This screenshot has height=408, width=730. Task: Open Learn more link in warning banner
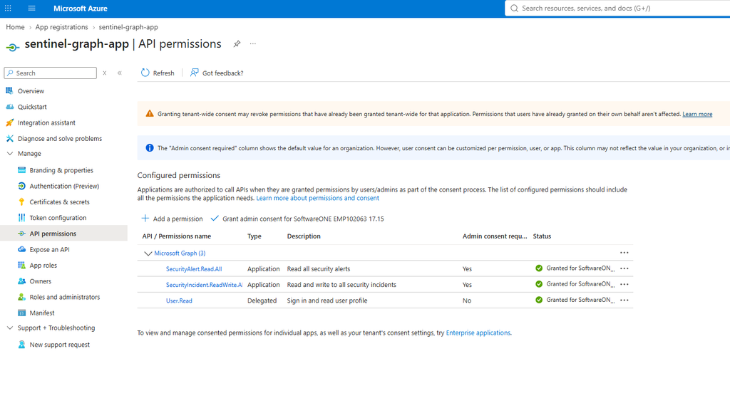coord(697,114)
